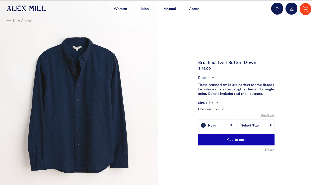Collapse the Details section chevron

tap(213, 78)
